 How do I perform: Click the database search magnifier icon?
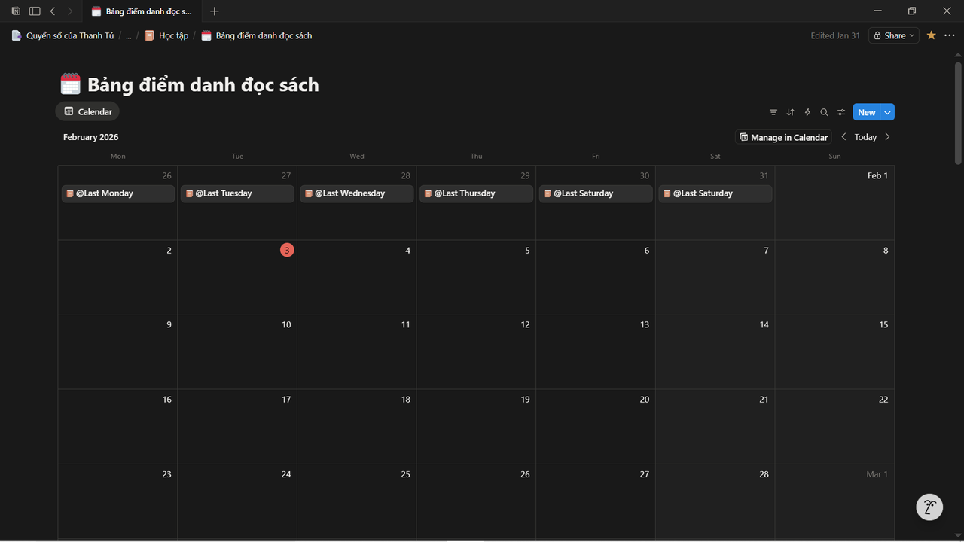824,112
